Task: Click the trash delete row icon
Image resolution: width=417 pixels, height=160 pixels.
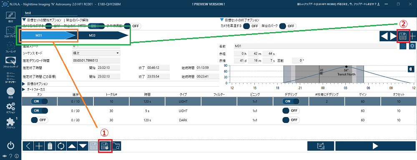Action: click(x=50, y=146)
